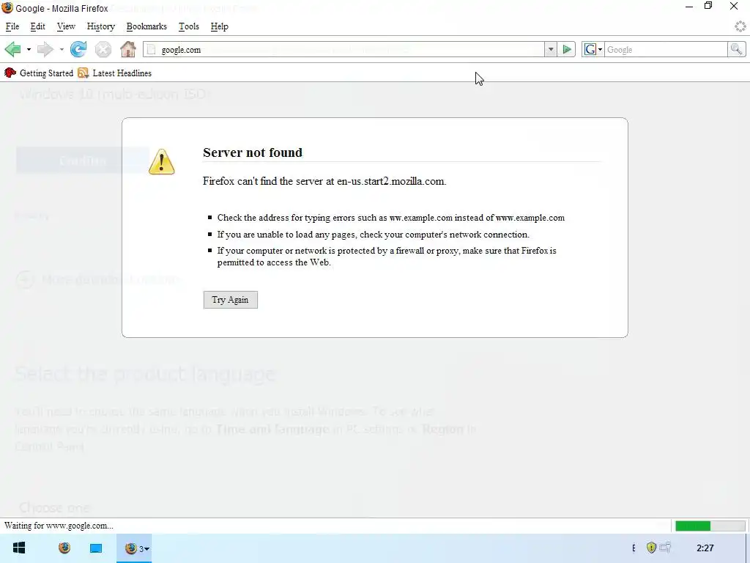The width and height of the screenshot is (750, 563).
Task: Open the Windows Start button
Action: click(x=18, y=548)
